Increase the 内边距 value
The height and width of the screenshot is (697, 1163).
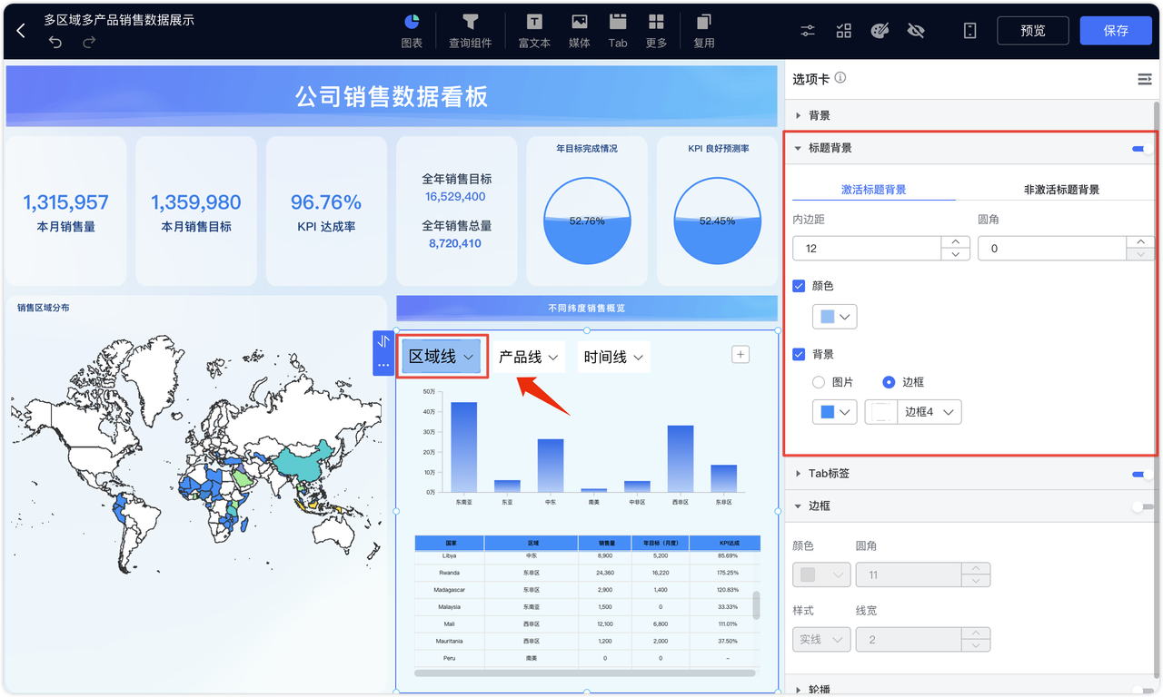click(955, 242)
